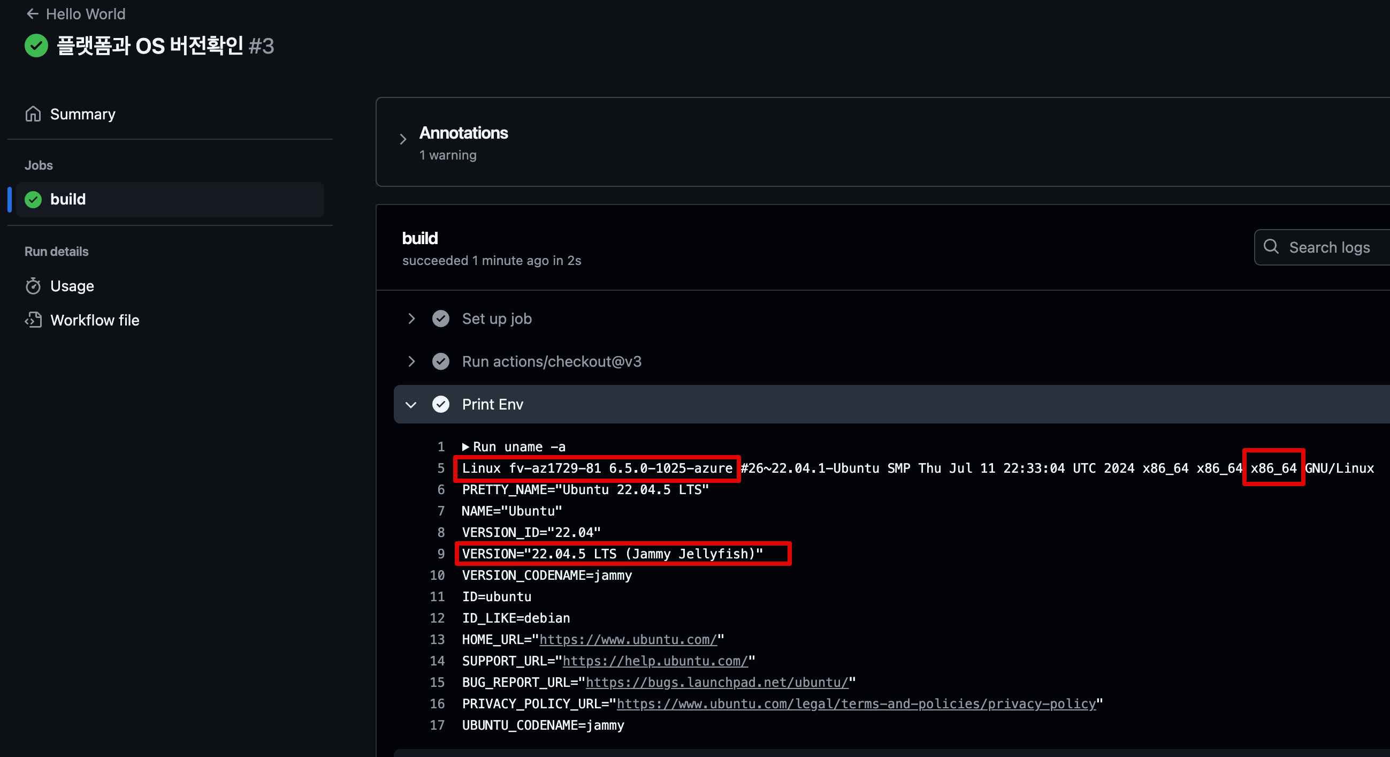Click the back arrow next to Hello World
The height and width of the screenshot is (757, 1390).
pos(33,14)
